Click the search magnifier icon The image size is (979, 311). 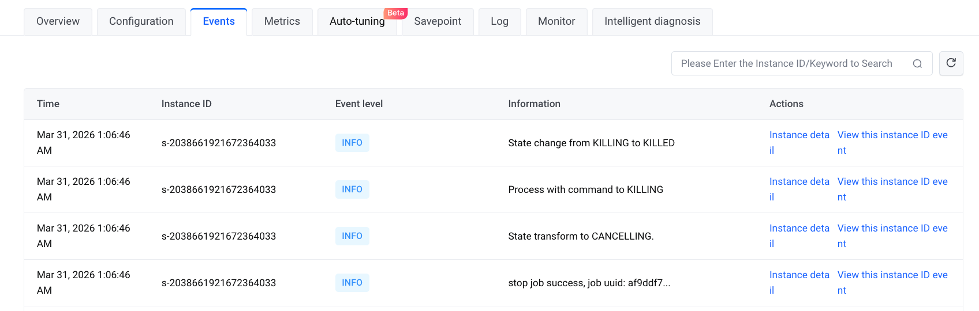tap(917, 64)
